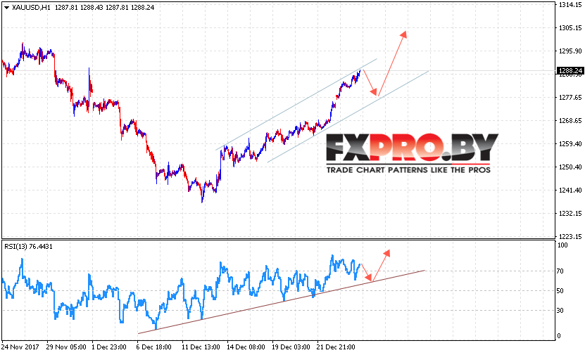Select the RSI 100 level label
Screen dimensions: 585x355
[x=562, y=245]
